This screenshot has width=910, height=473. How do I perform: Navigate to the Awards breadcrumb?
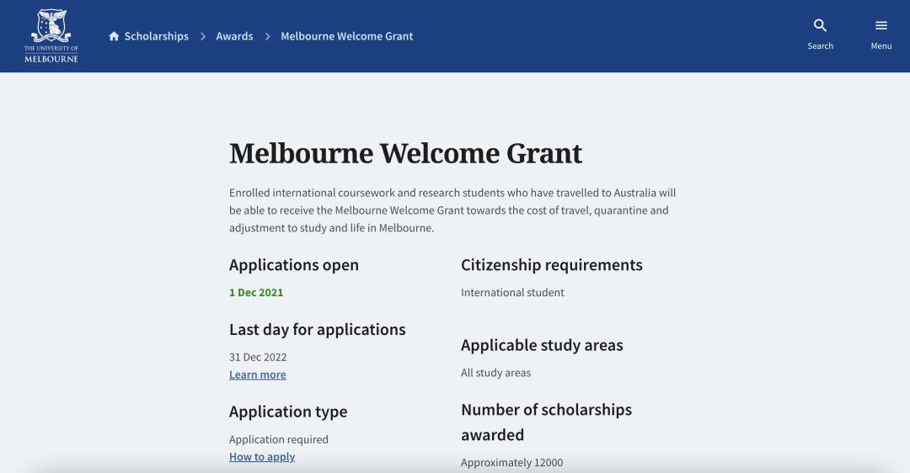point(234,36)
